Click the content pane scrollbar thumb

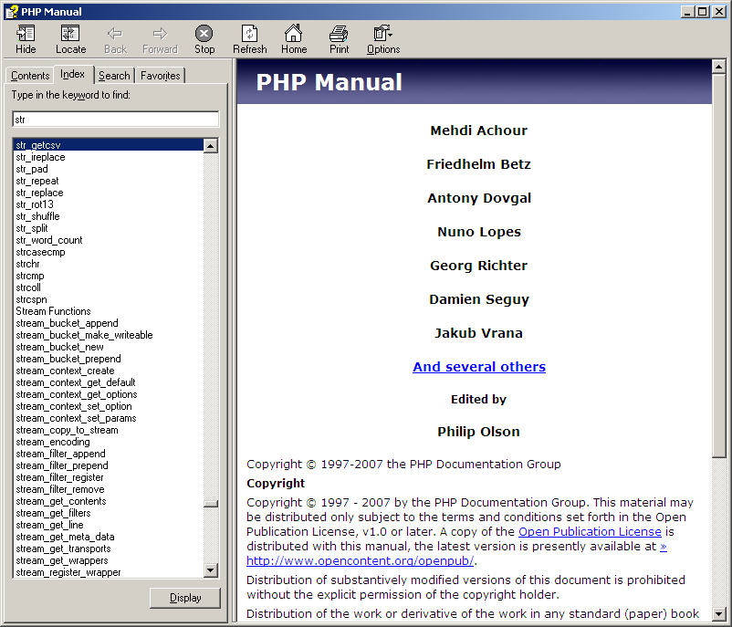[718, 266]
